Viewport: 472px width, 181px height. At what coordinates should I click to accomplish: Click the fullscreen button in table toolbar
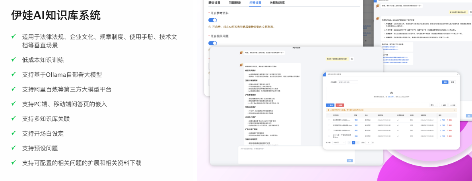point(453,105)
